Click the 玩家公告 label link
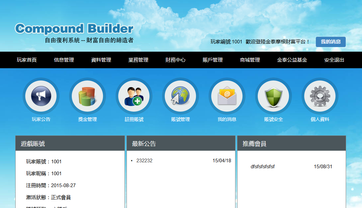 [41, 119]
